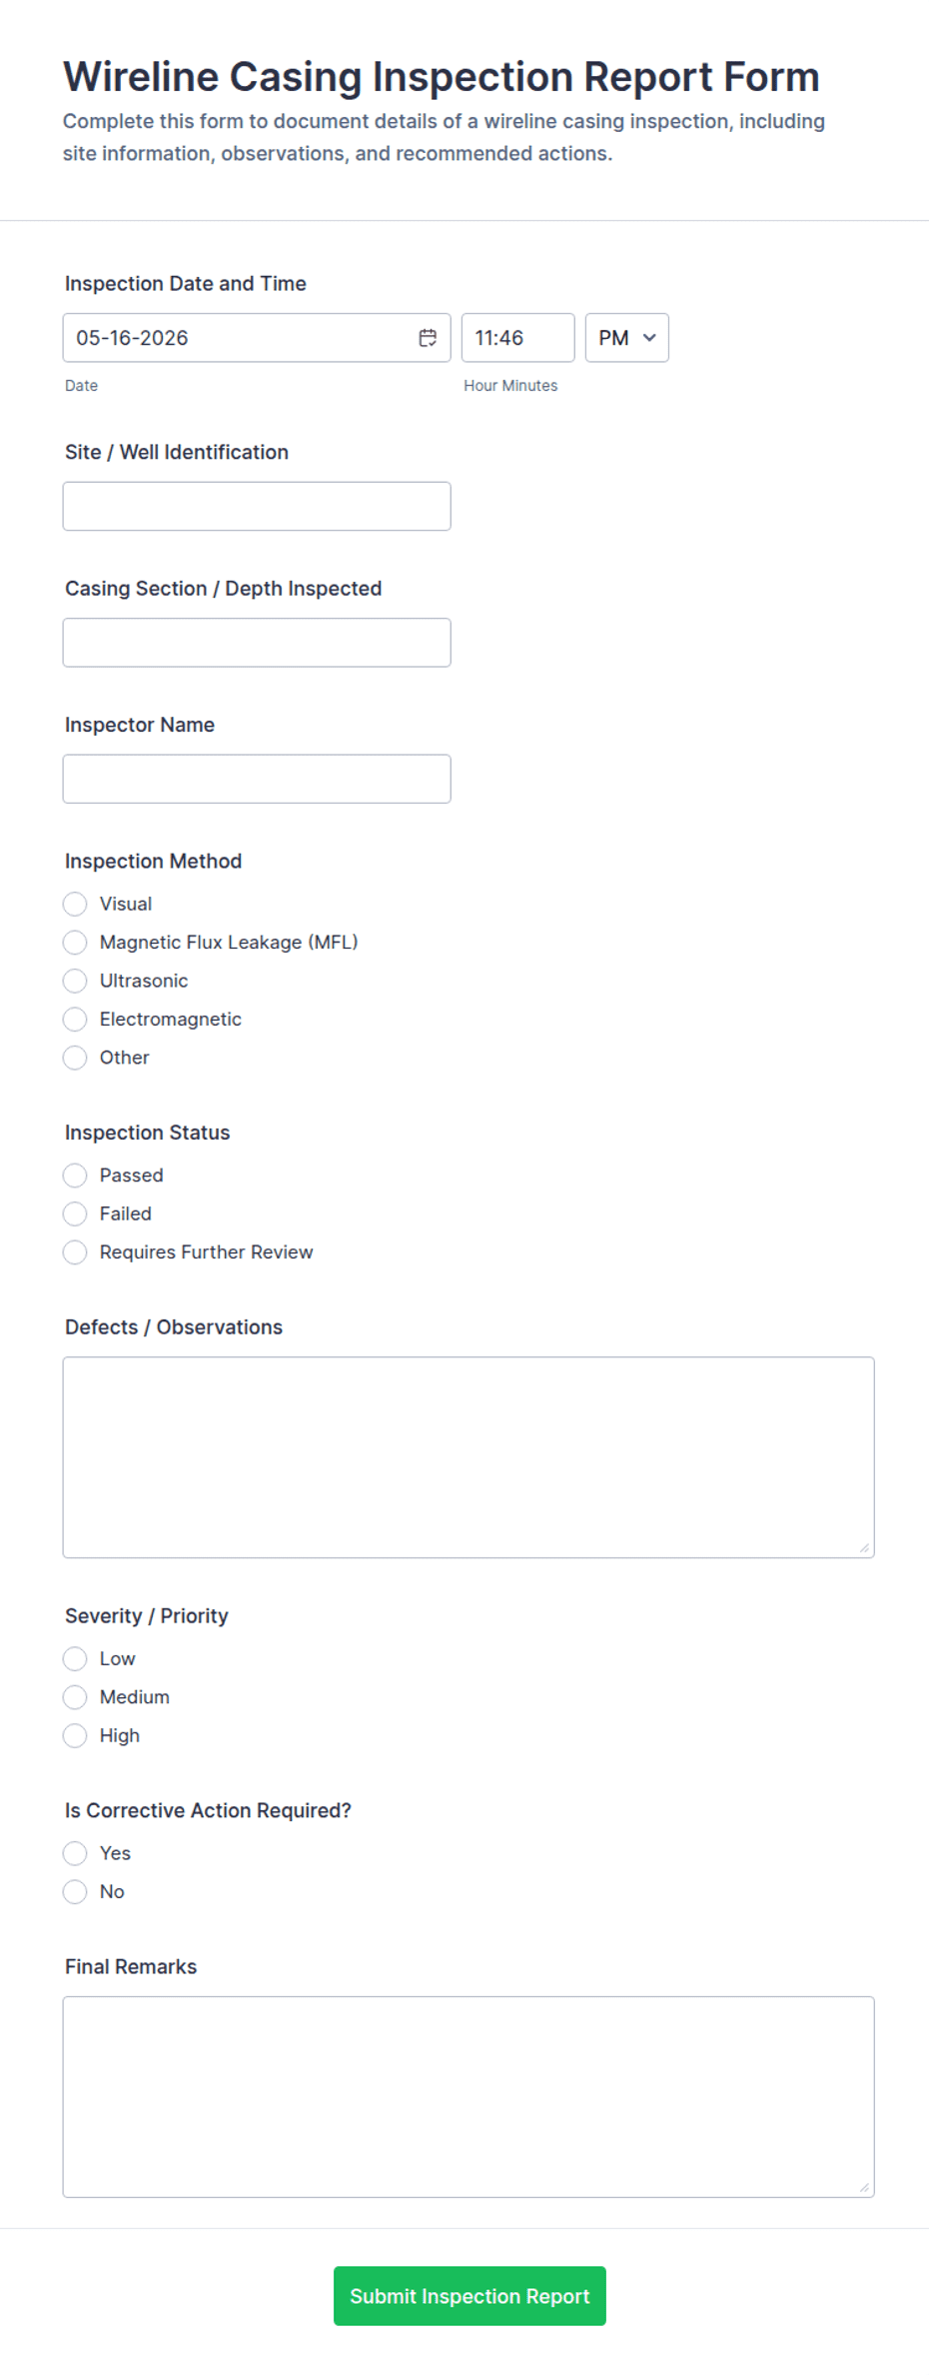Select Requires Further Review status
Viewport: 929px width, 2375px height.
(x=75, y=1252)
